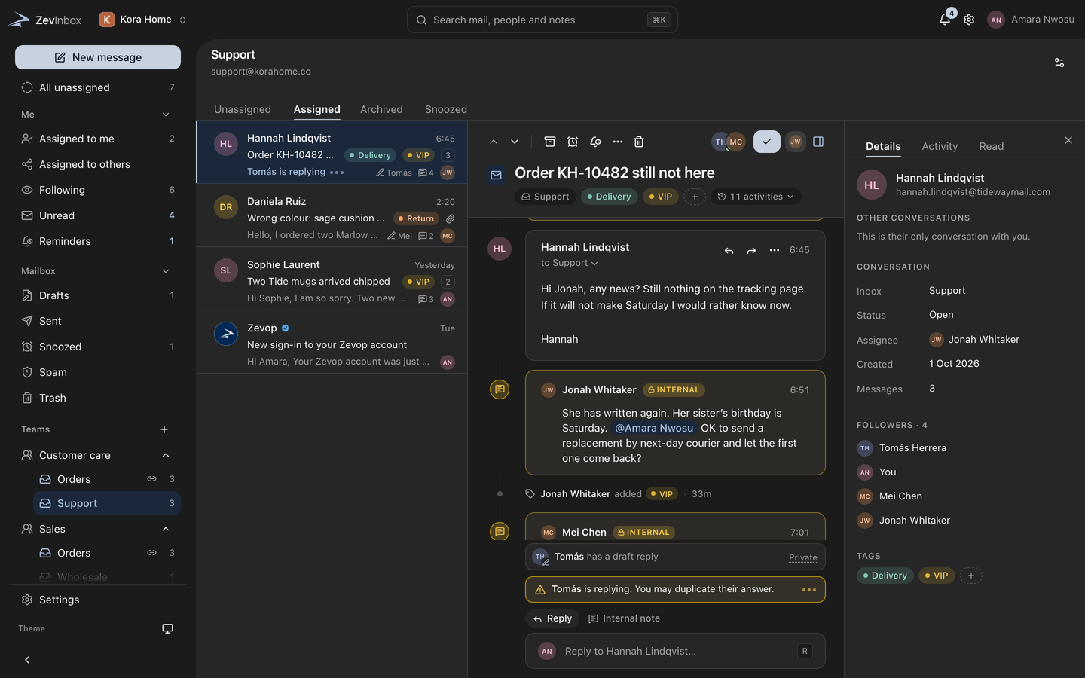The image size is (1085, 678).
Task: Switch theme using the monitor icon
Action: coord(167,628)
